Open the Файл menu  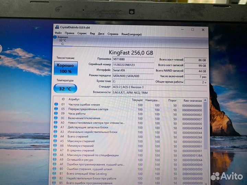point(58,33)
